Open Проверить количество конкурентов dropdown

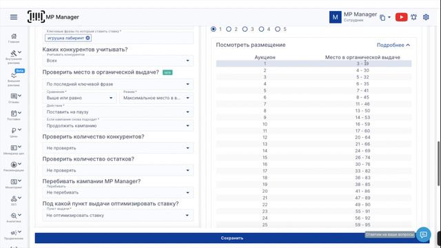point(118,147)
